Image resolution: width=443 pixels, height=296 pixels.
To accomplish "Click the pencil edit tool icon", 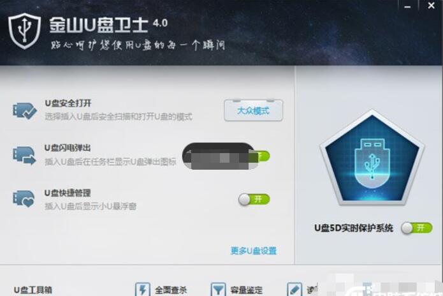I will click(x=294, y=289).
